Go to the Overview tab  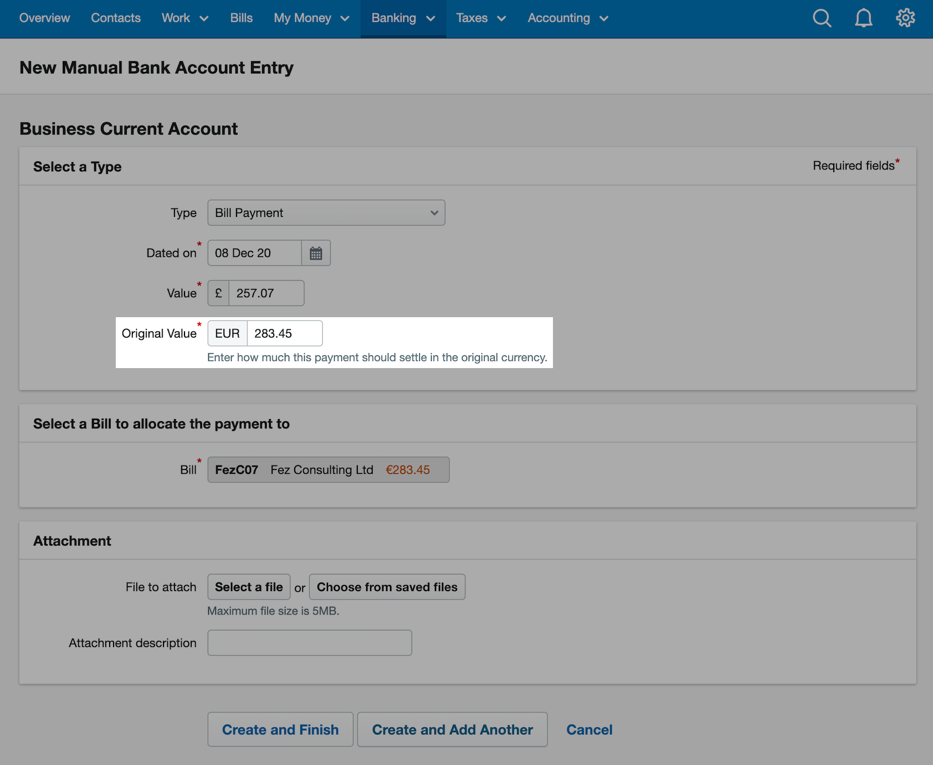[44, 18]
